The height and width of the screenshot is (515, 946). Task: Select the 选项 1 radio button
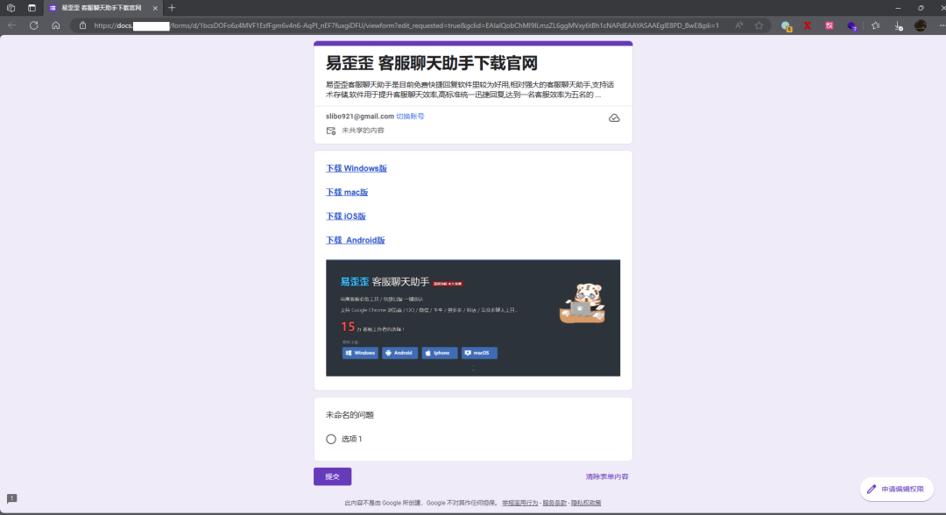pos(331,439)
